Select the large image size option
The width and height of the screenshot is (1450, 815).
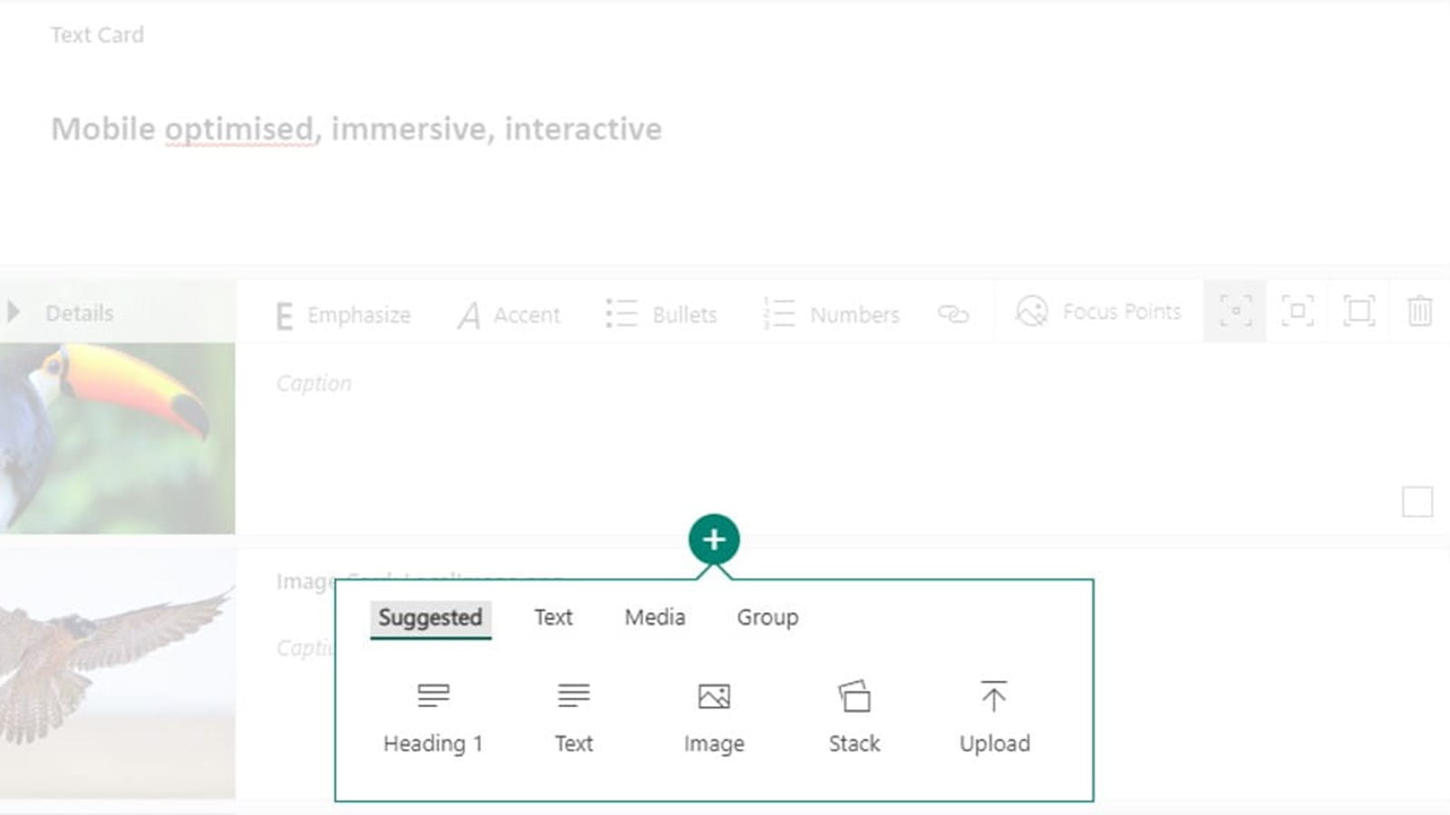[x=1358, y=311]
